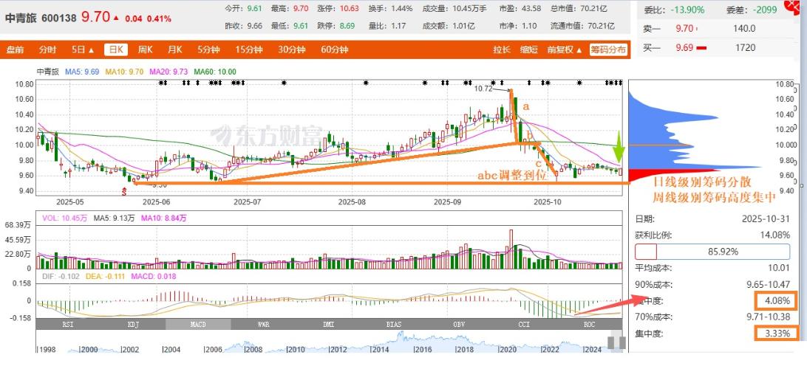This screenshot has height=369, width=807.
Task: Click the DEA: -0.111 label
Action: coord(107,277)
